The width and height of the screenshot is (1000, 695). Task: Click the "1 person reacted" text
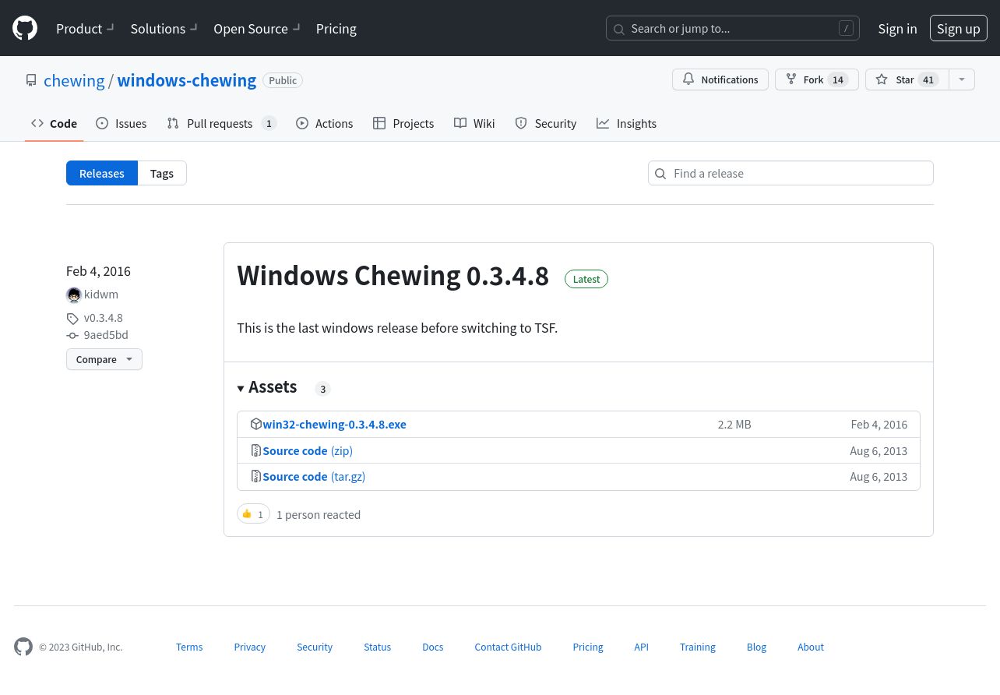319,515
